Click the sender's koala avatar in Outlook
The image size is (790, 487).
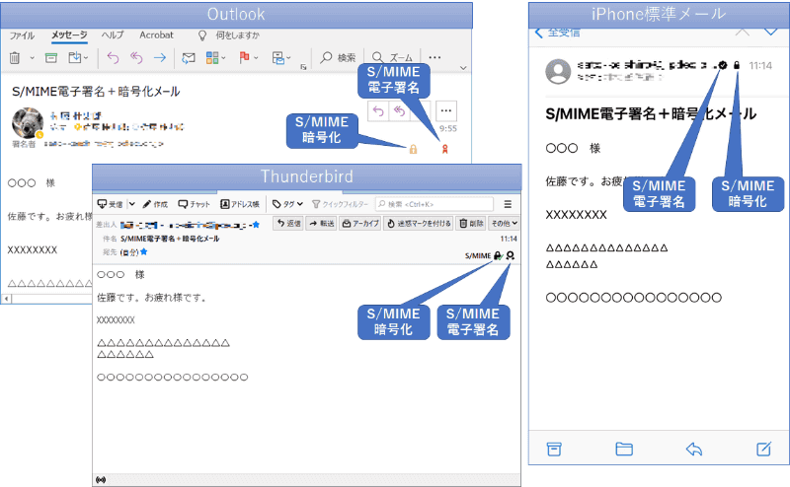point(28,122)
